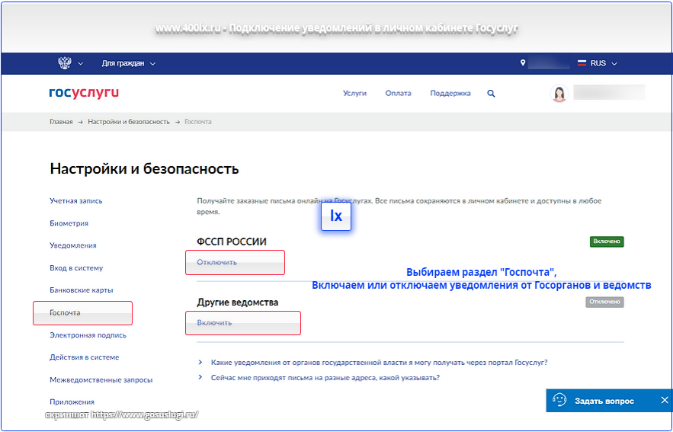Click the green Включено status badge
The height and width of the screenshot is (432, 673).
coord(607,242)
